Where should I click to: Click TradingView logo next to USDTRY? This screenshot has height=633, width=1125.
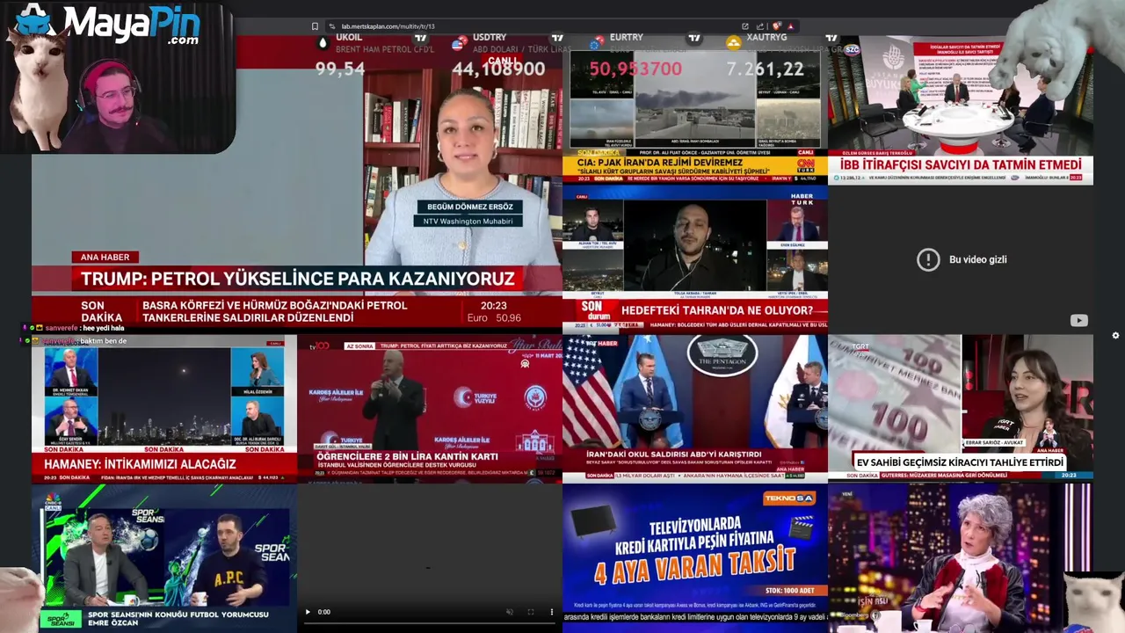556,39
